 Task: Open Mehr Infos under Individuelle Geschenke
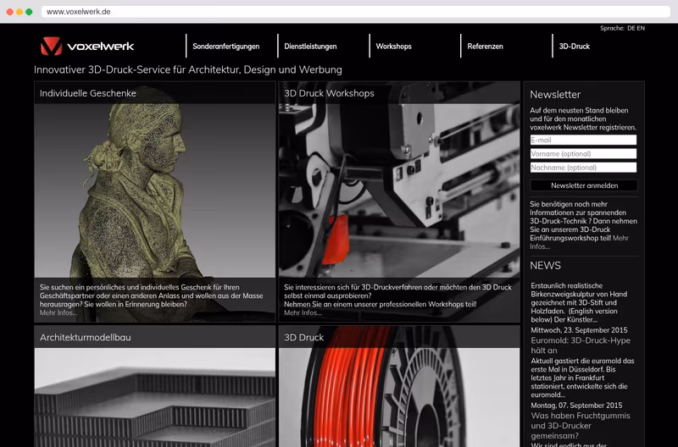pos(58,312)
